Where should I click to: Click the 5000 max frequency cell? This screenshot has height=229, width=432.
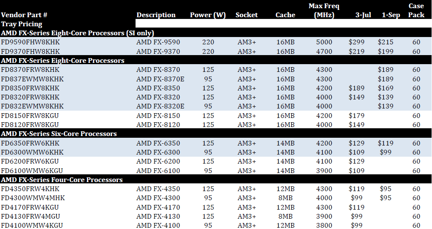pos(324,42)
